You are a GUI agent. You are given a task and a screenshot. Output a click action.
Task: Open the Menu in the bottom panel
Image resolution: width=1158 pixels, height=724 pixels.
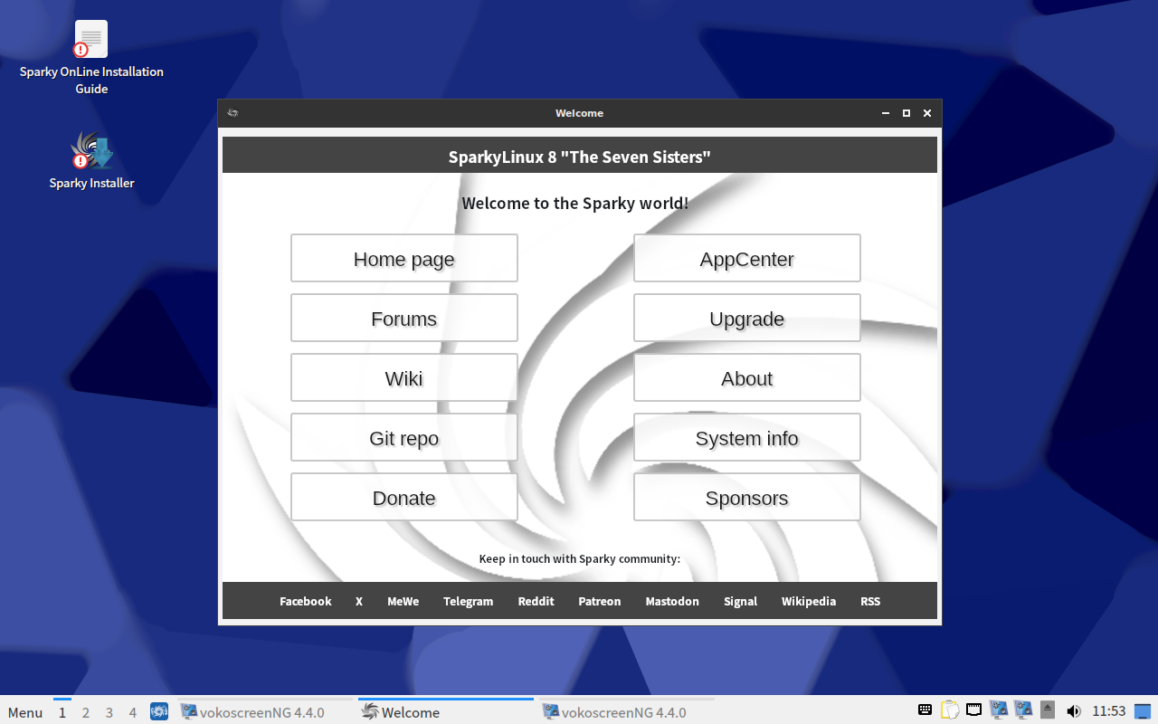coord(25,712)
